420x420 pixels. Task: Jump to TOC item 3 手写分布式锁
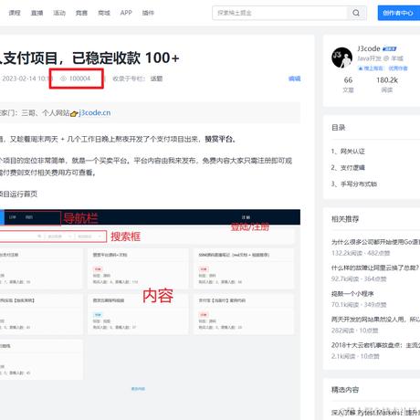point(354,184)
